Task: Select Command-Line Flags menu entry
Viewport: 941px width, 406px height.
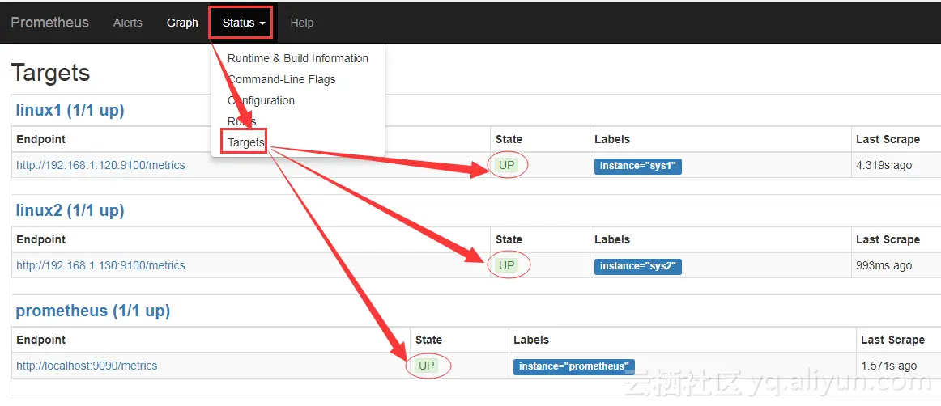Action: (x=282, y=79)
